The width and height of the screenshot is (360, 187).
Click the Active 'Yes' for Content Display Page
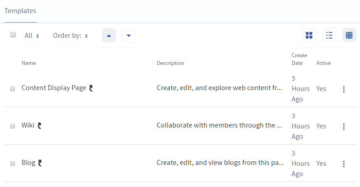pos(321,89)
